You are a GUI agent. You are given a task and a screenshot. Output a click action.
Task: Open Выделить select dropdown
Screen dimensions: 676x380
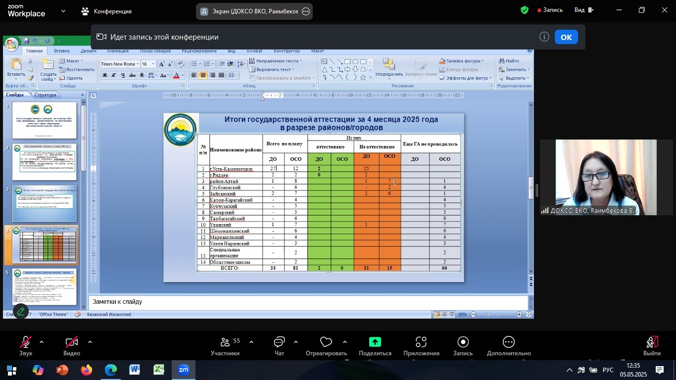pos(514,78)
